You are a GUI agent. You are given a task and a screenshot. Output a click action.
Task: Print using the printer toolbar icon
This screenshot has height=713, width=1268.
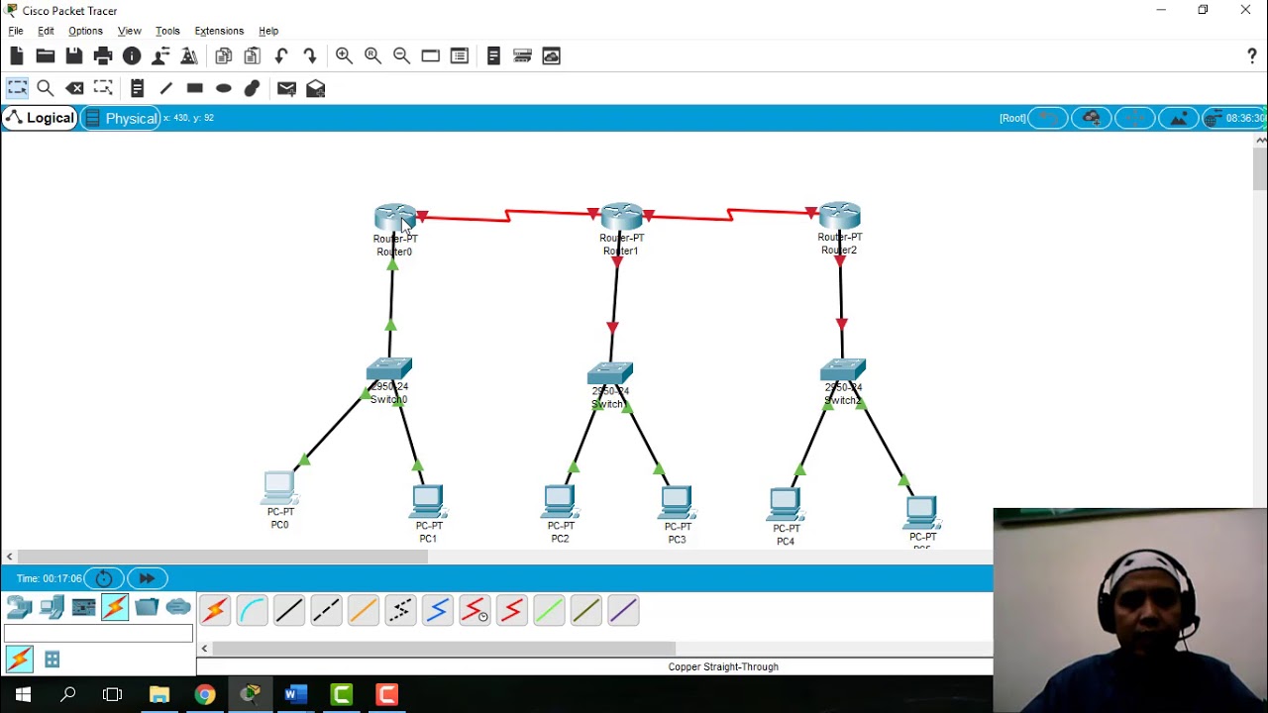(x=103, y=56)
